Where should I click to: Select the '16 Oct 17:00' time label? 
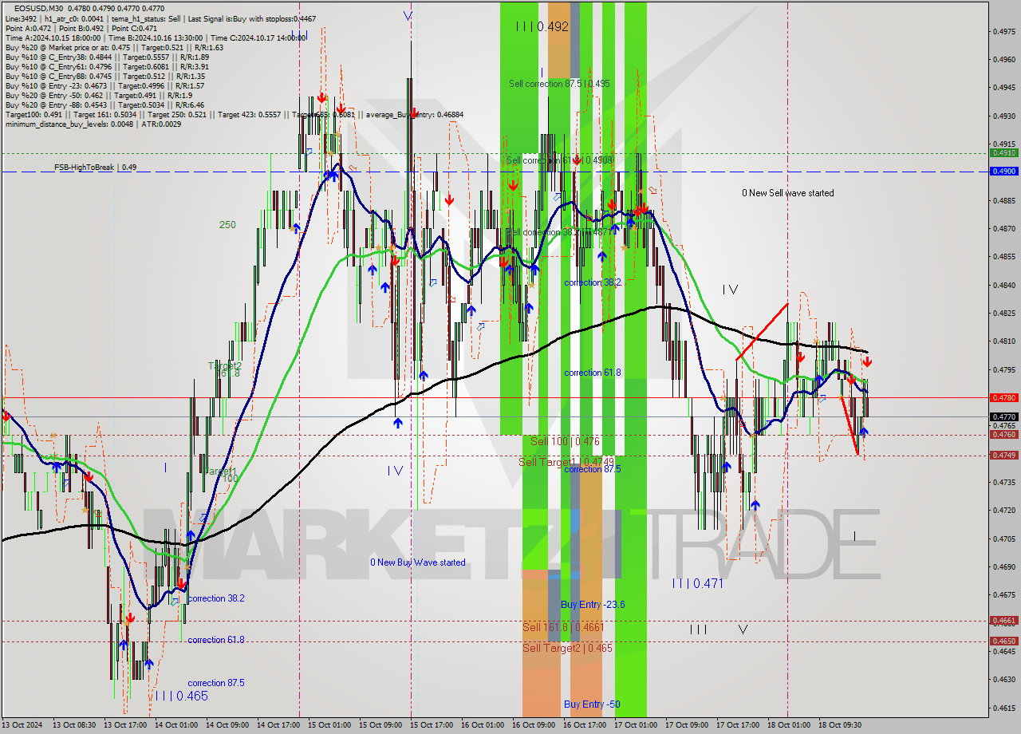pos(585,725)
